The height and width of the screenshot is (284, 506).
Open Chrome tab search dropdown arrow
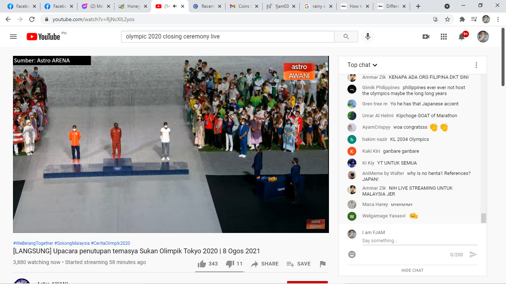[x=447, y=6]
